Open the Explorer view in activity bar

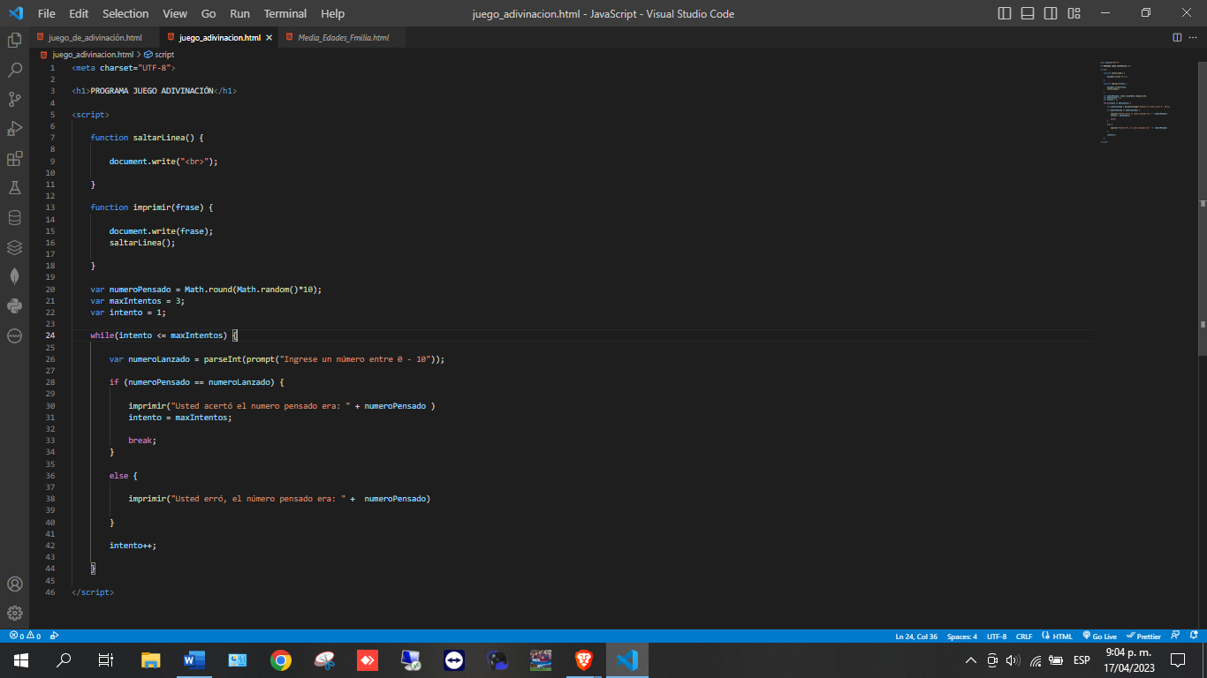coord(14,40)
